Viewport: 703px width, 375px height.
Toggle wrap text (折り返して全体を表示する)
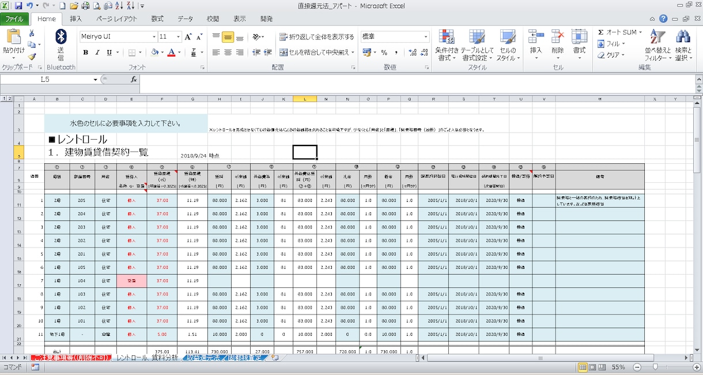click(x=316, y=37)
